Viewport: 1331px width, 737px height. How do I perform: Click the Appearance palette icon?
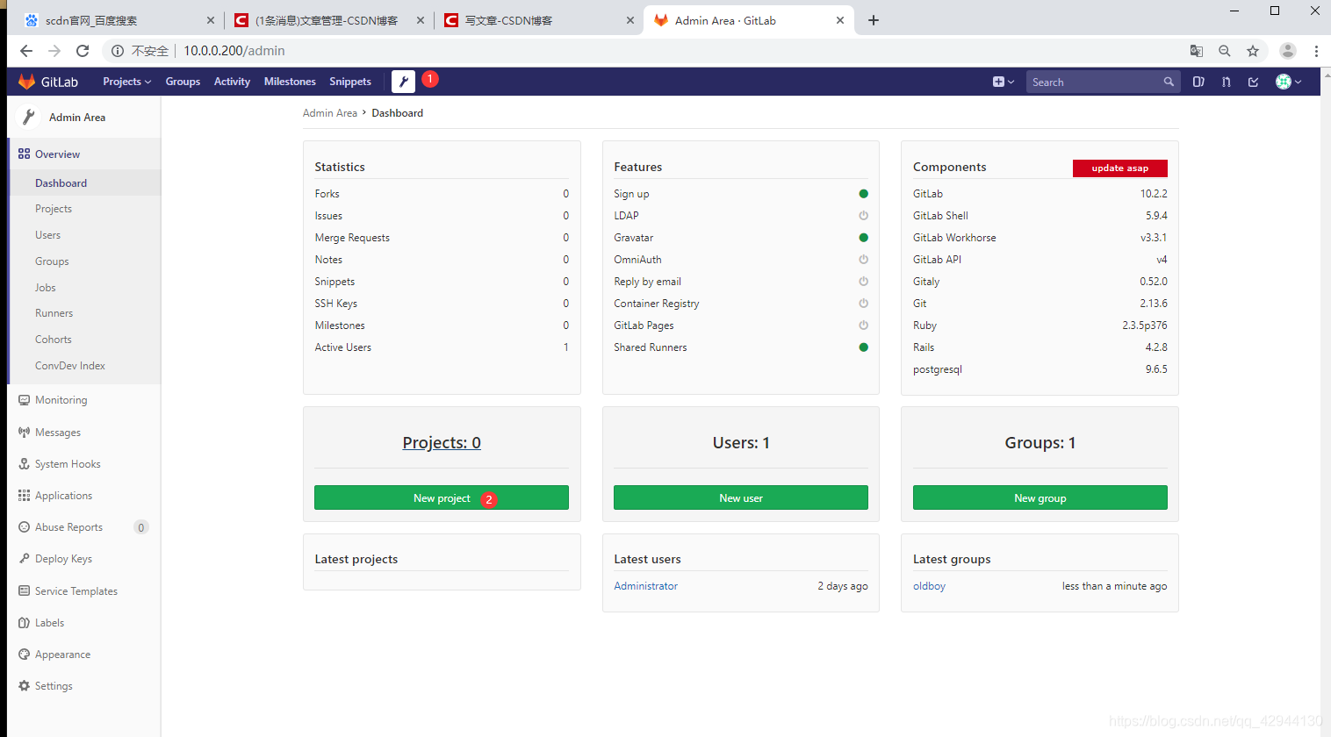pyautogui.click(x=24, y=655)
